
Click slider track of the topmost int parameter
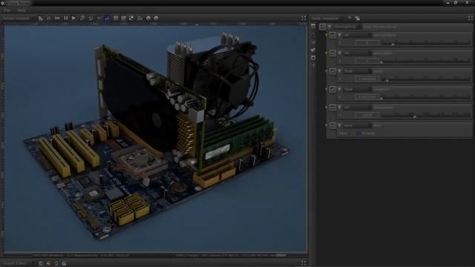[426, 43]
